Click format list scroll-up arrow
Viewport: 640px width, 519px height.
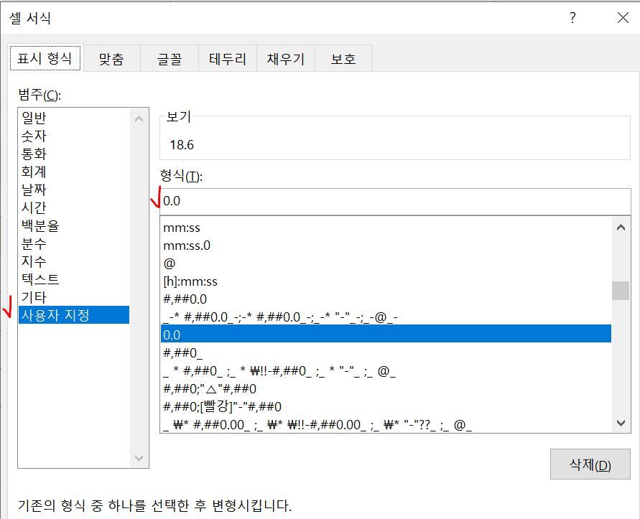tap(621, 228)
